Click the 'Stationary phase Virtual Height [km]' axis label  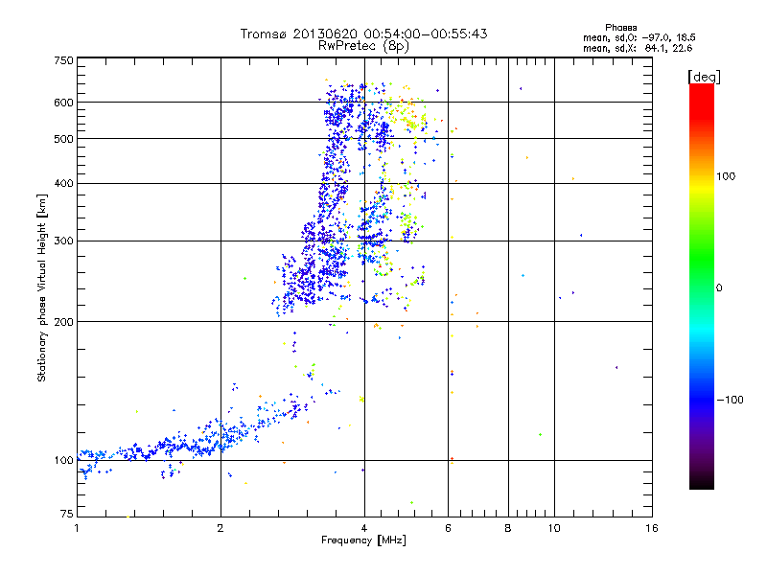(42, 287)
